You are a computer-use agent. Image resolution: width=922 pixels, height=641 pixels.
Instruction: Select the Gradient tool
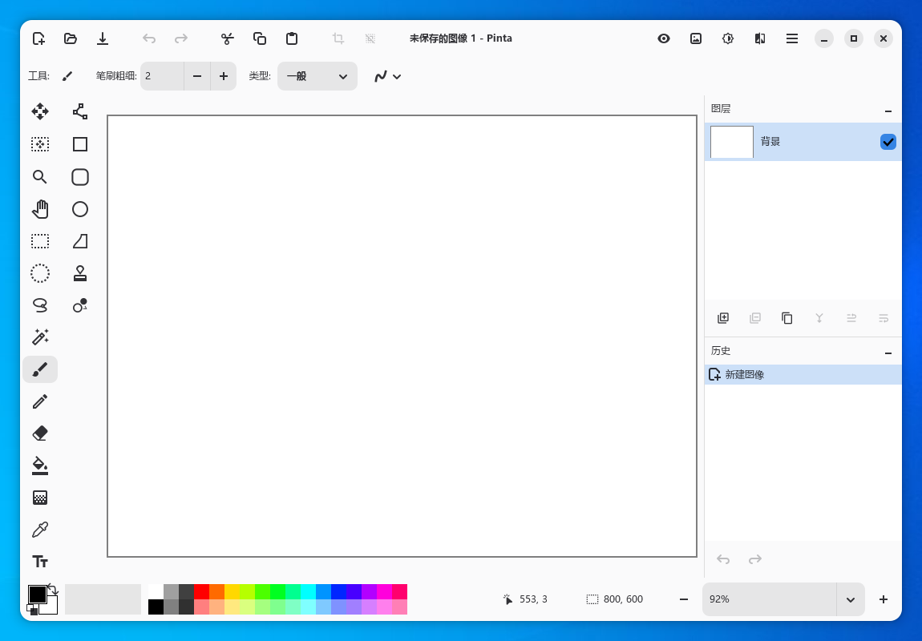(40, 498)
